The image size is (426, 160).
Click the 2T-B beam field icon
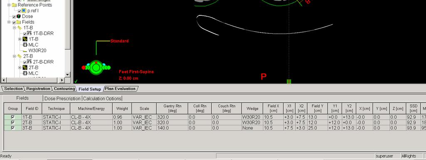[x=25, y=67]
